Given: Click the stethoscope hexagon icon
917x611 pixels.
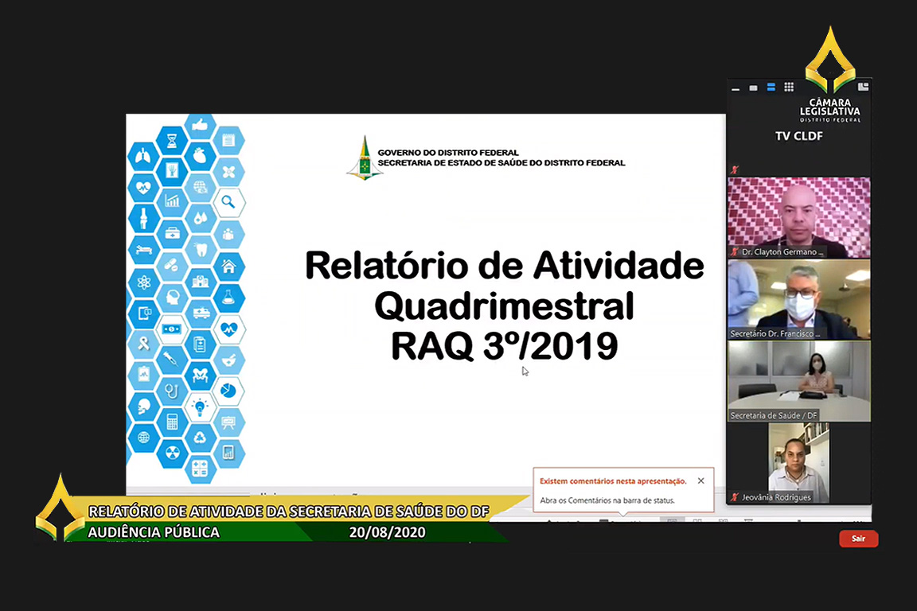Looking at the screenshot, I should 172,391.
